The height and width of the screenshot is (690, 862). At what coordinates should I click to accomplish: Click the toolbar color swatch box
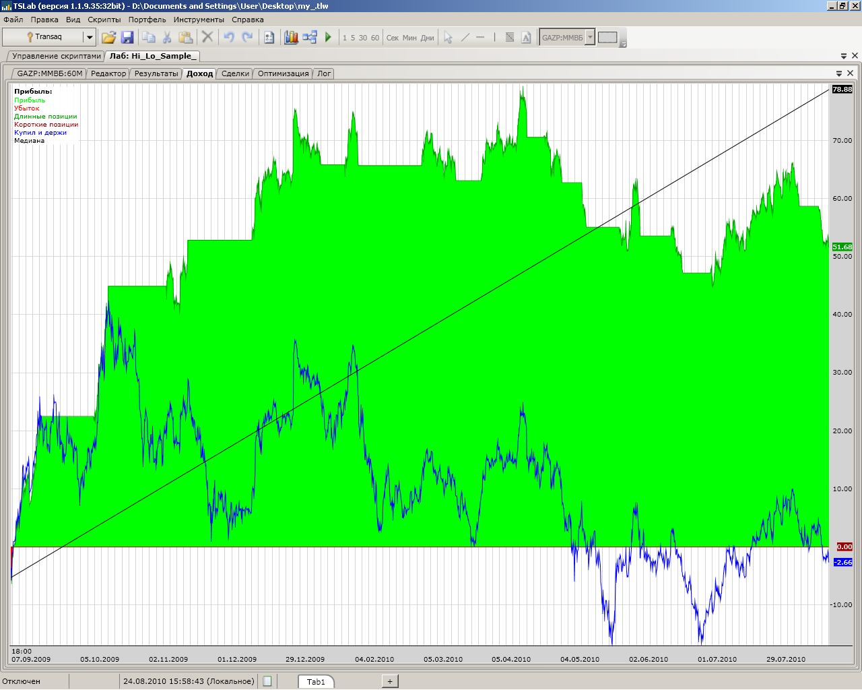pyautogui.click(x=607, y=38)
